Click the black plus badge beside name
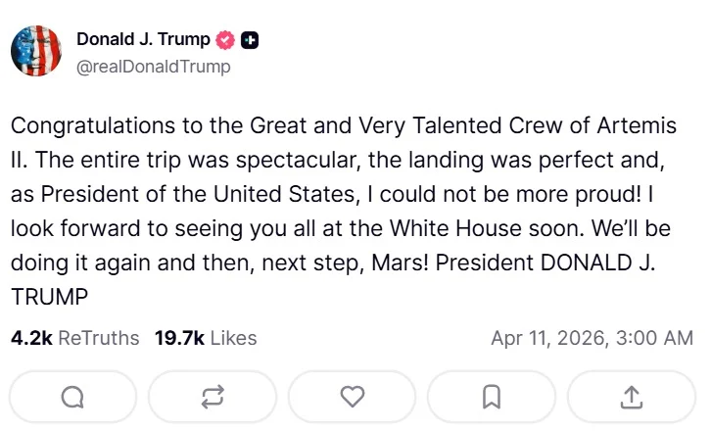The image size is (711, 431). 250,40
